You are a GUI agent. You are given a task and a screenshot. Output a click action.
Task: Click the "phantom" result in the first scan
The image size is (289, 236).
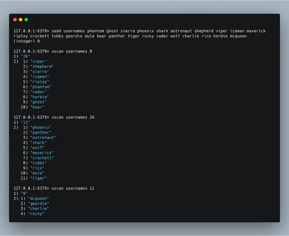(41, 87)
